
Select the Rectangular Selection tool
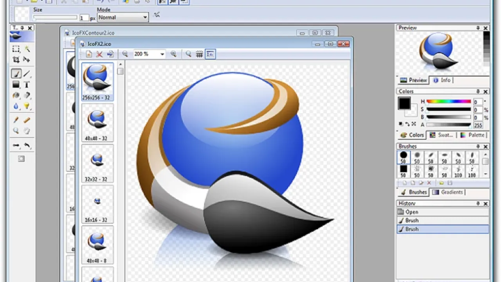point(16,49)
